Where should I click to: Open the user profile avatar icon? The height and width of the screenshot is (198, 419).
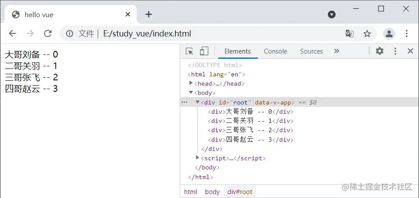(x=389, y=34)
